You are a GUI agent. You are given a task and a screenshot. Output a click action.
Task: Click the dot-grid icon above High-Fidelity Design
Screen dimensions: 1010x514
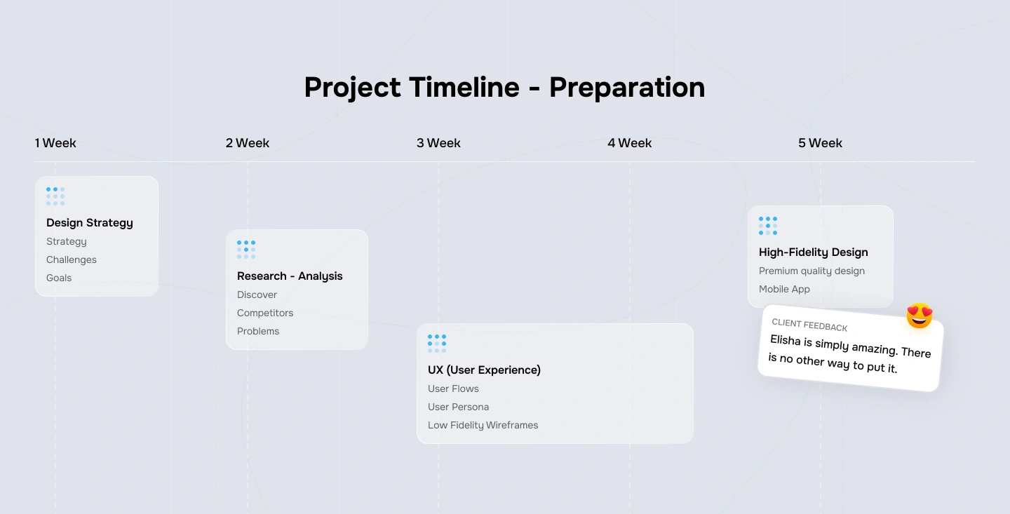click(x=768, y=225)
